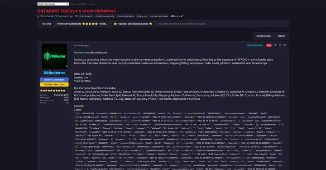This screenshot has height=170, width=326.
Task: Open Premium Members Freeb... breadcrumb
Action: pyautogui.click(x=82, y=24)
